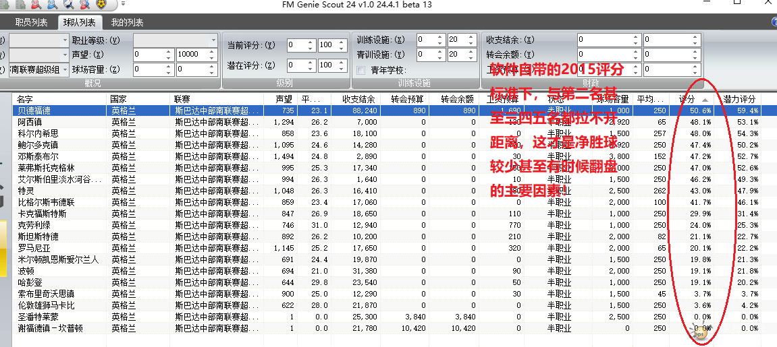
Task: Click the 收支结余 column header
Action: pyautogui.click(x=358, y=99)
